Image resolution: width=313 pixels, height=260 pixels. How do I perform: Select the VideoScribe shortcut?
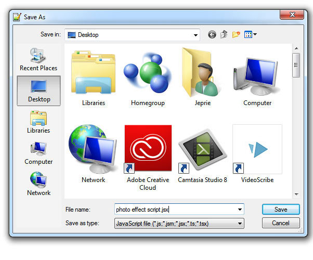tap(257, 153)
